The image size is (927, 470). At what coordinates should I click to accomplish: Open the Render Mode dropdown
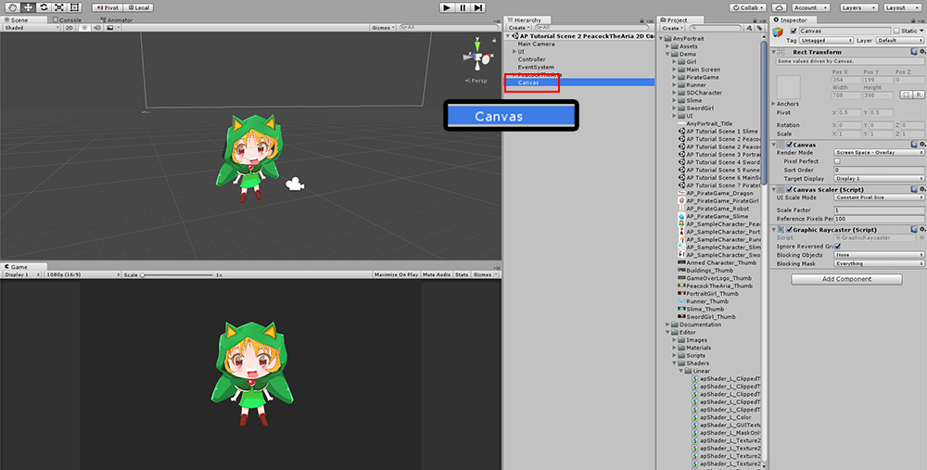tap(879, 153)
